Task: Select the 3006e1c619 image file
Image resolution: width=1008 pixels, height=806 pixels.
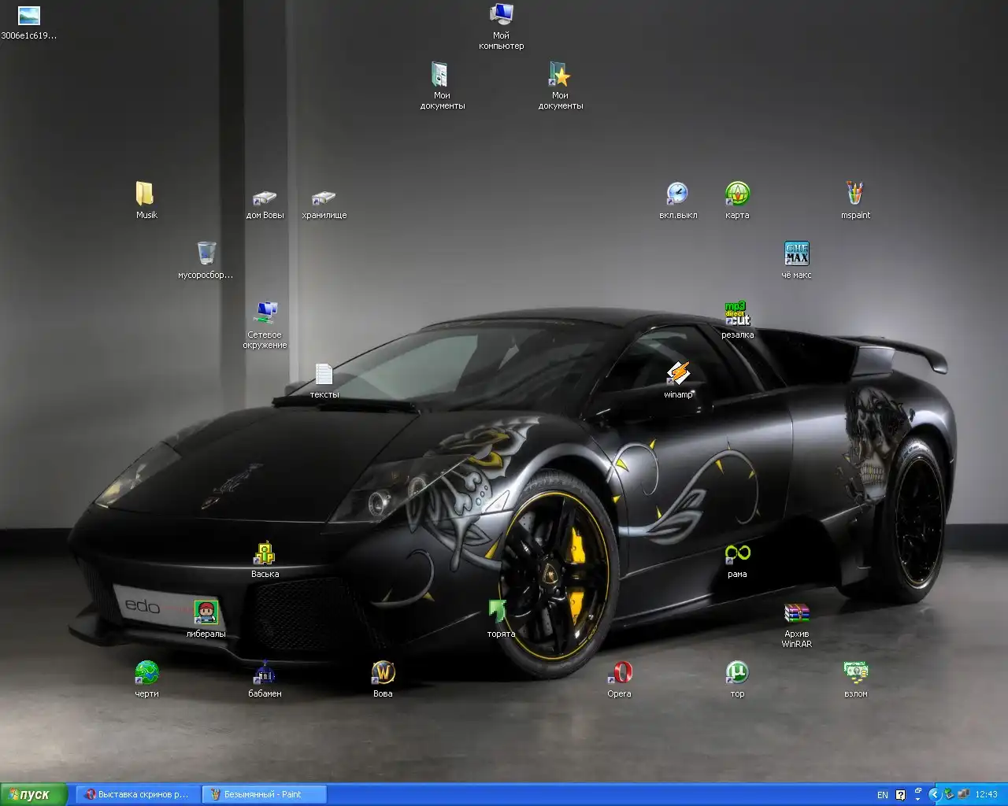Action: pyautogui.click(x=28, y=16)
